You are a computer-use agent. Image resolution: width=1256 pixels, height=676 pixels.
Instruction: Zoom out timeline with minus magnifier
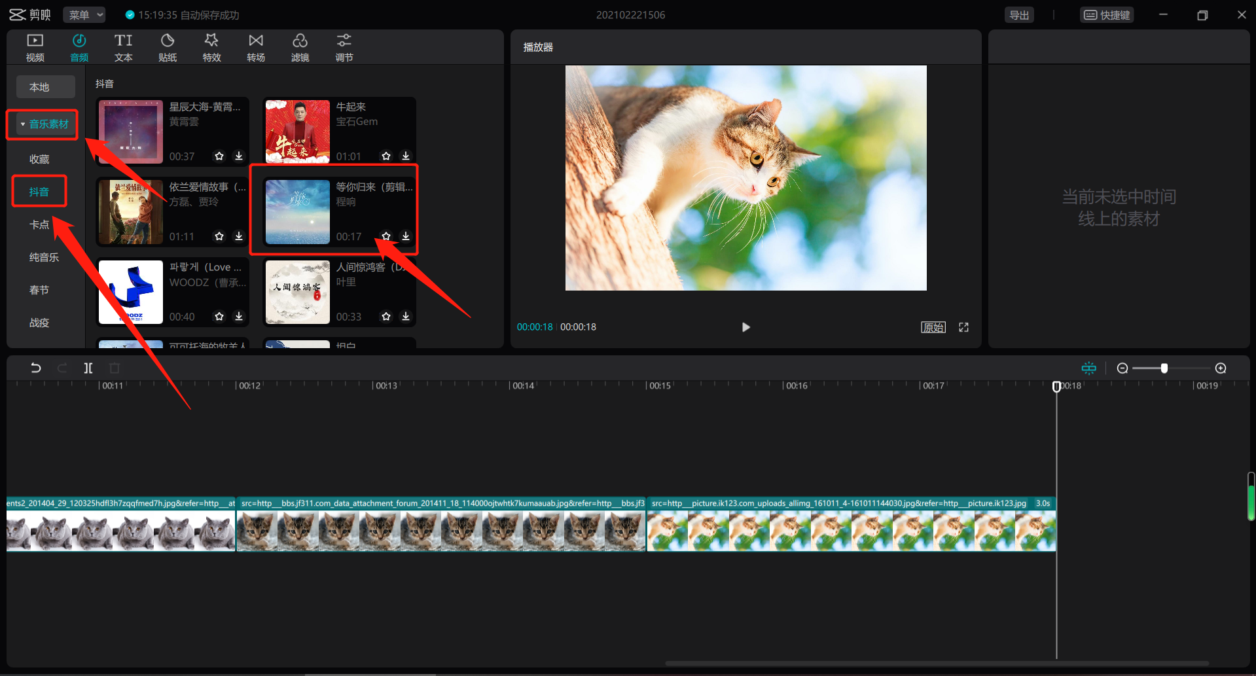coord(1122,368)
